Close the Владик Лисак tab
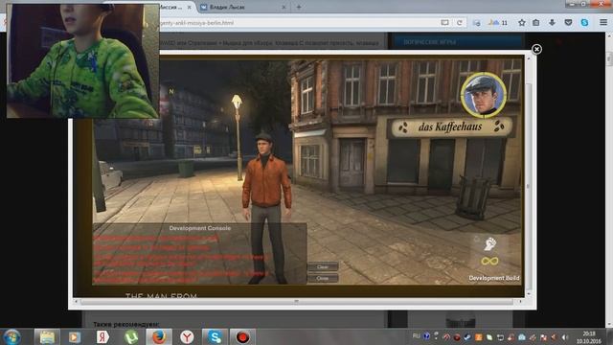 pos(284,7)
